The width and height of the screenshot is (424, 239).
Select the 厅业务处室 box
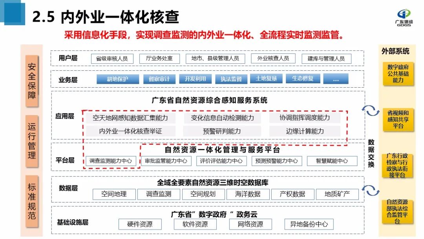tap(159, 59)
